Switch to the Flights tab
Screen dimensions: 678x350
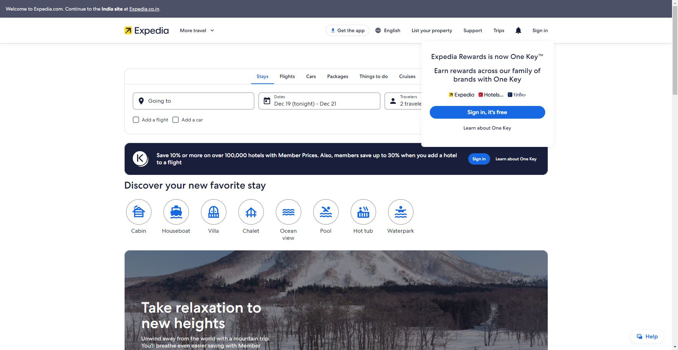pyautogui.click(x=287, y=76)
